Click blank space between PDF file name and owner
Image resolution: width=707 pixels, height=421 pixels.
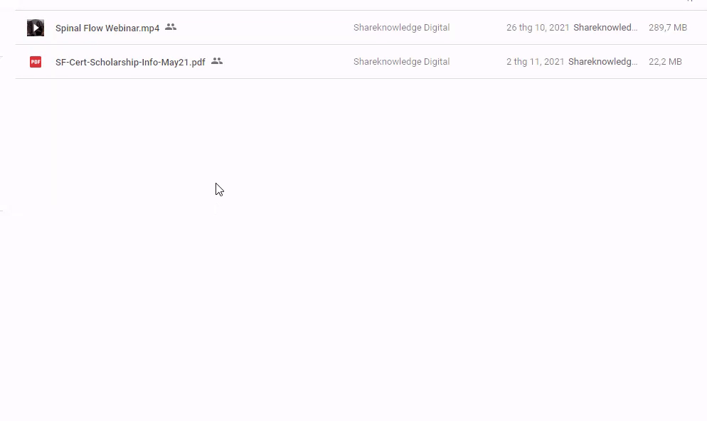point(285,62)
